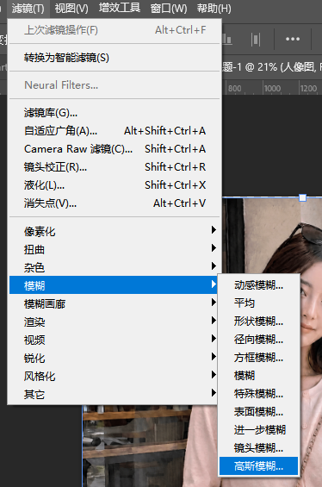Expand the 渲染 submenu

click(x=115, y=322)
